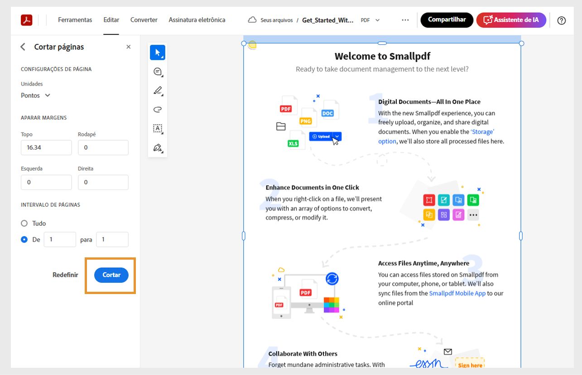
Task: Click the starting page number field
Action: (x=60, y=240)
